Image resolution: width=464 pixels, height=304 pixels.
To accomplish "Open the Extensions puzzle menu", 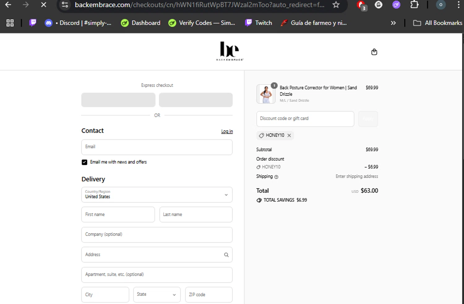I will click(x=414, y=5).
